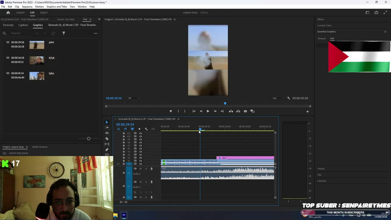Click the Text panel zoom slider handle
Viewport: 391px width, 220px height.
pos(89,139)
